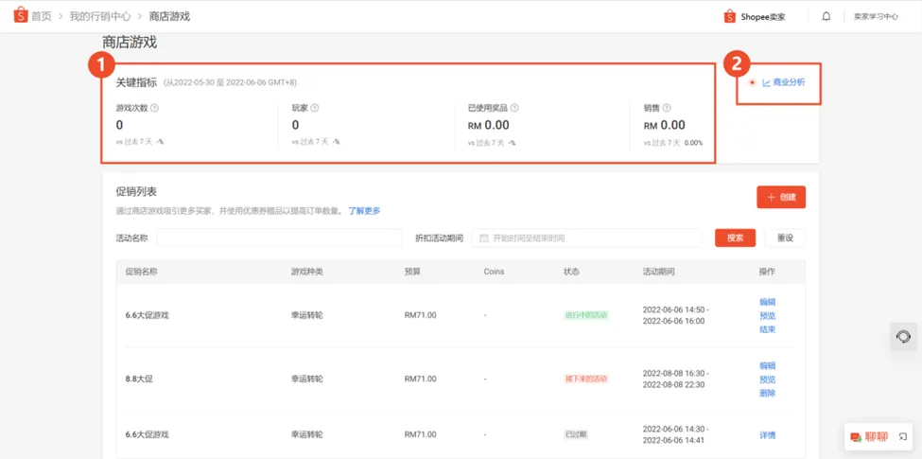Go to 首页 in the breadcrumb
The image size is (922, 459).
[42, 16]
